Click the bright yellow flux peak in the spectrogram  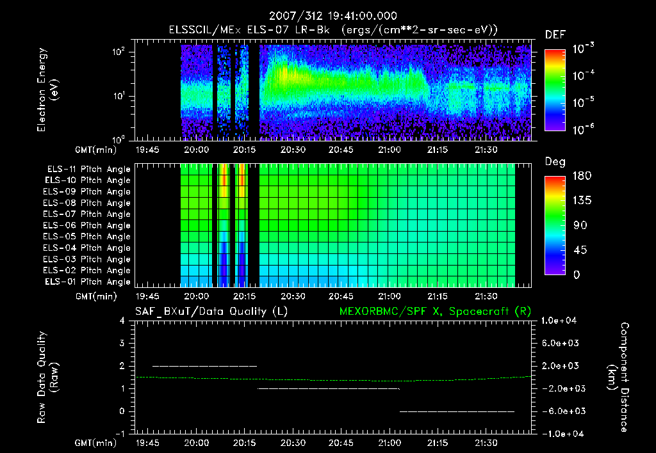coord(285,74)
